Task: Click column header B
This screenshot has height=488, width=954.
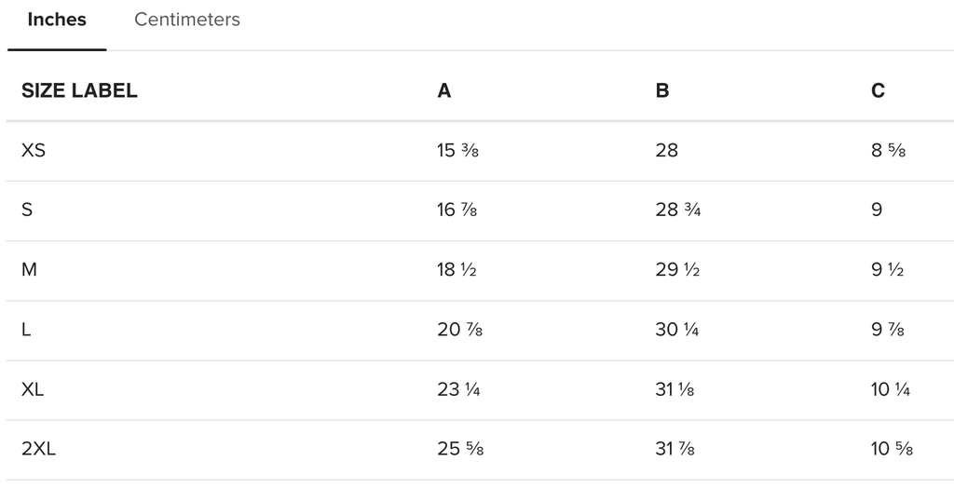Action: click(x=662, y=90)
